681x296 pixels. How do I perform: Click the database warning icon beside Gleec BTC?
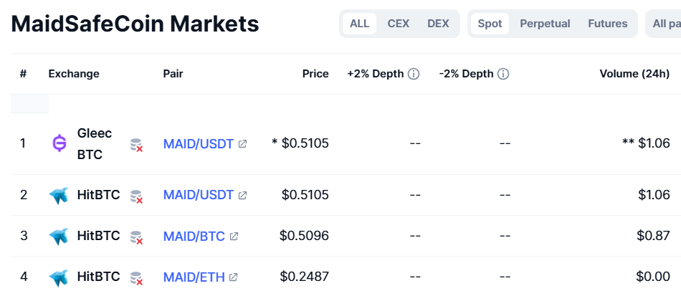[x=136, y=145]
